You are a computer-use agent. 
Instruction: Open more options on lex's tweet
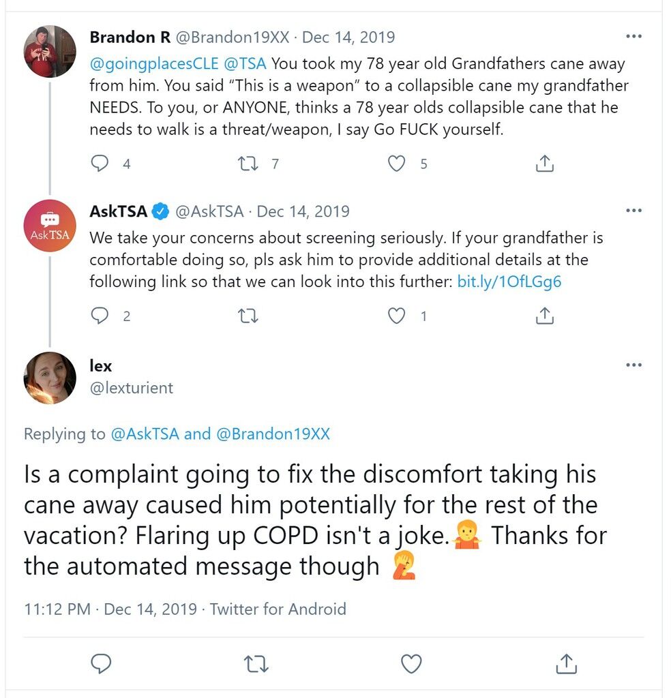click(x=633, y=365)
